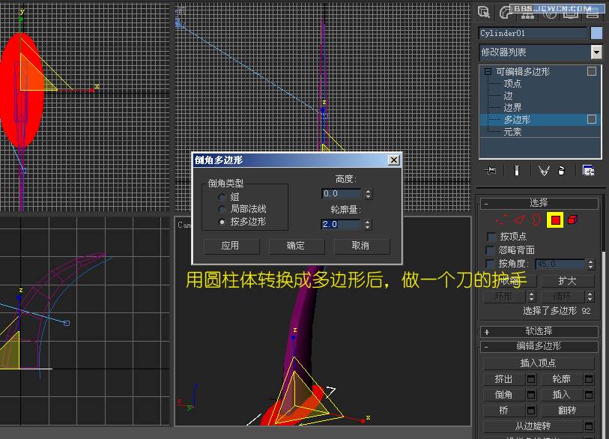Toggle box on 可编辑多边形 stack row
This screenshot has height=439, width=609.
click(592, 71)
